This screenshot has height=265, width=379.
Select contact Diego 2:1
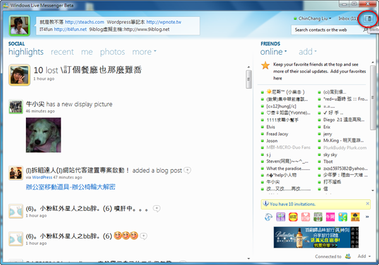coord(344,120)
